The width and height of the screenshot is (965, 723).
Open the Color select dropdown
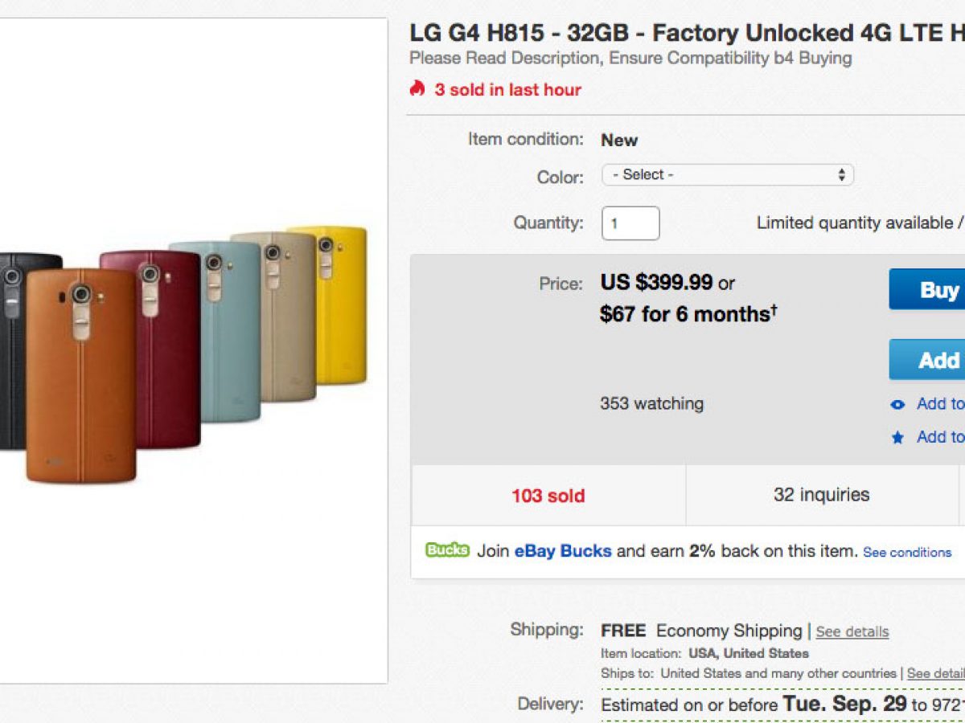(727, 175)
